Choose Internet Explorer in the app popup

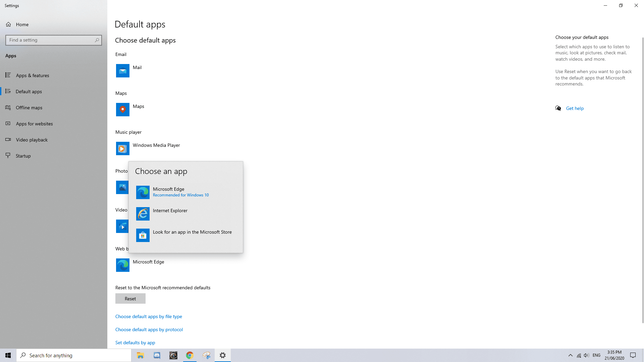[x=185, y=214]
